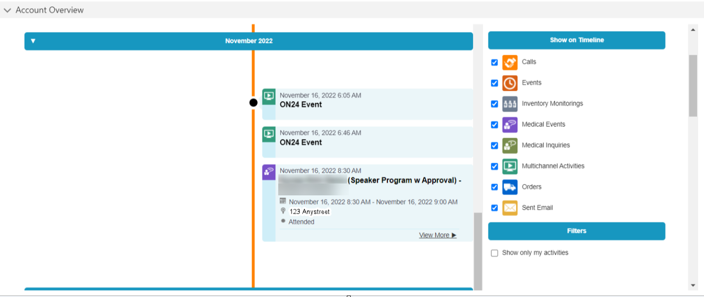Click the Medical Inquiries label
Screen dimensions: 704x297
point(546,145)
